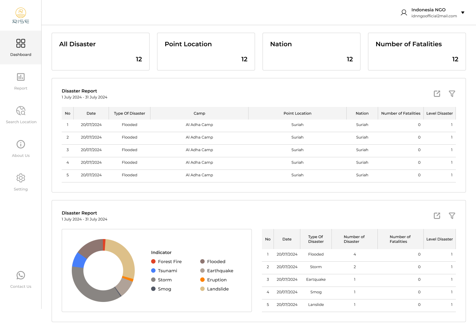The height and width of the screenshot is (329, 476).
Task: Click Flooded in bottom table row 1
Action: click(316, 254)
